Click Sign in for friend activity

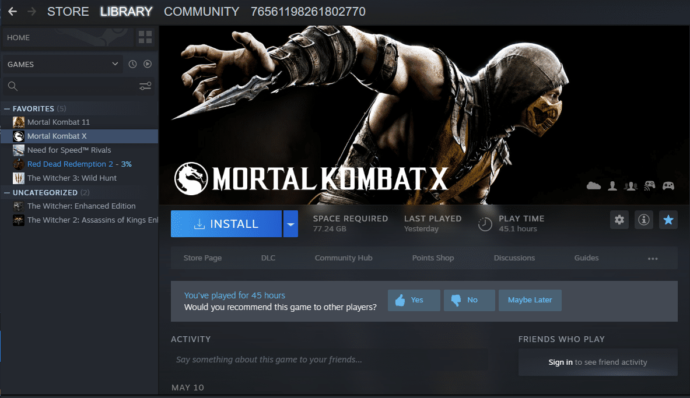click(560, 362)
